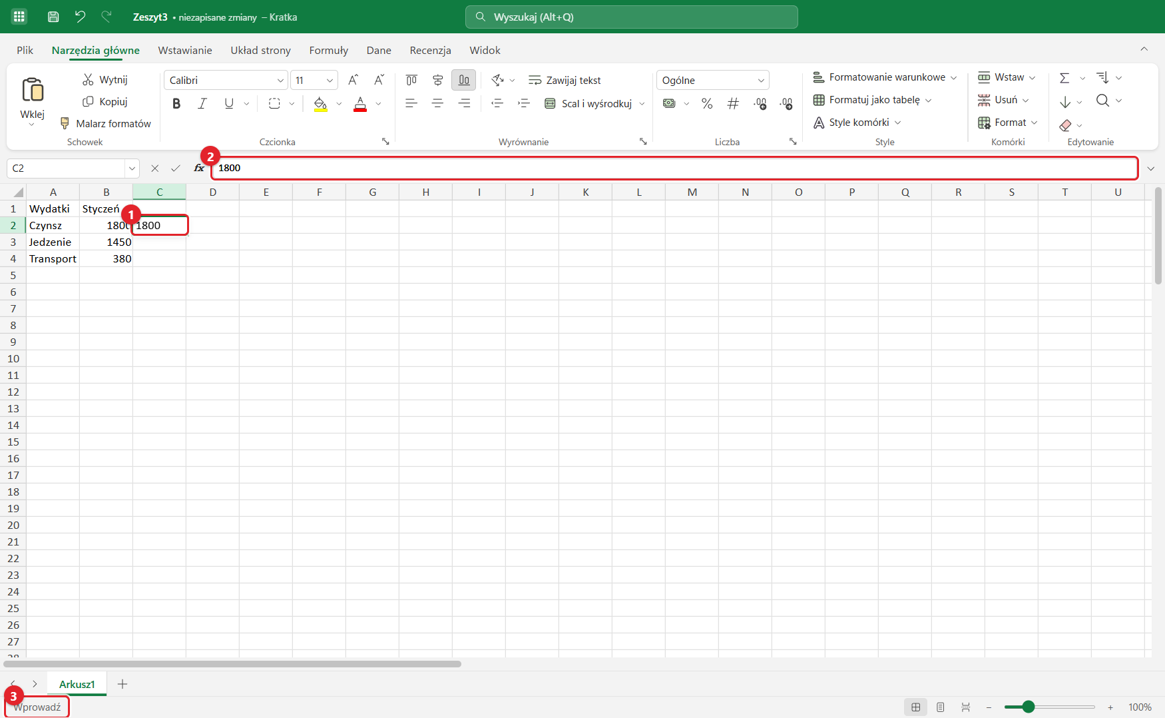Screen dimensions: 1165x718
Task: Toggle bottom vertical alignment
Action: coord(464,81)
